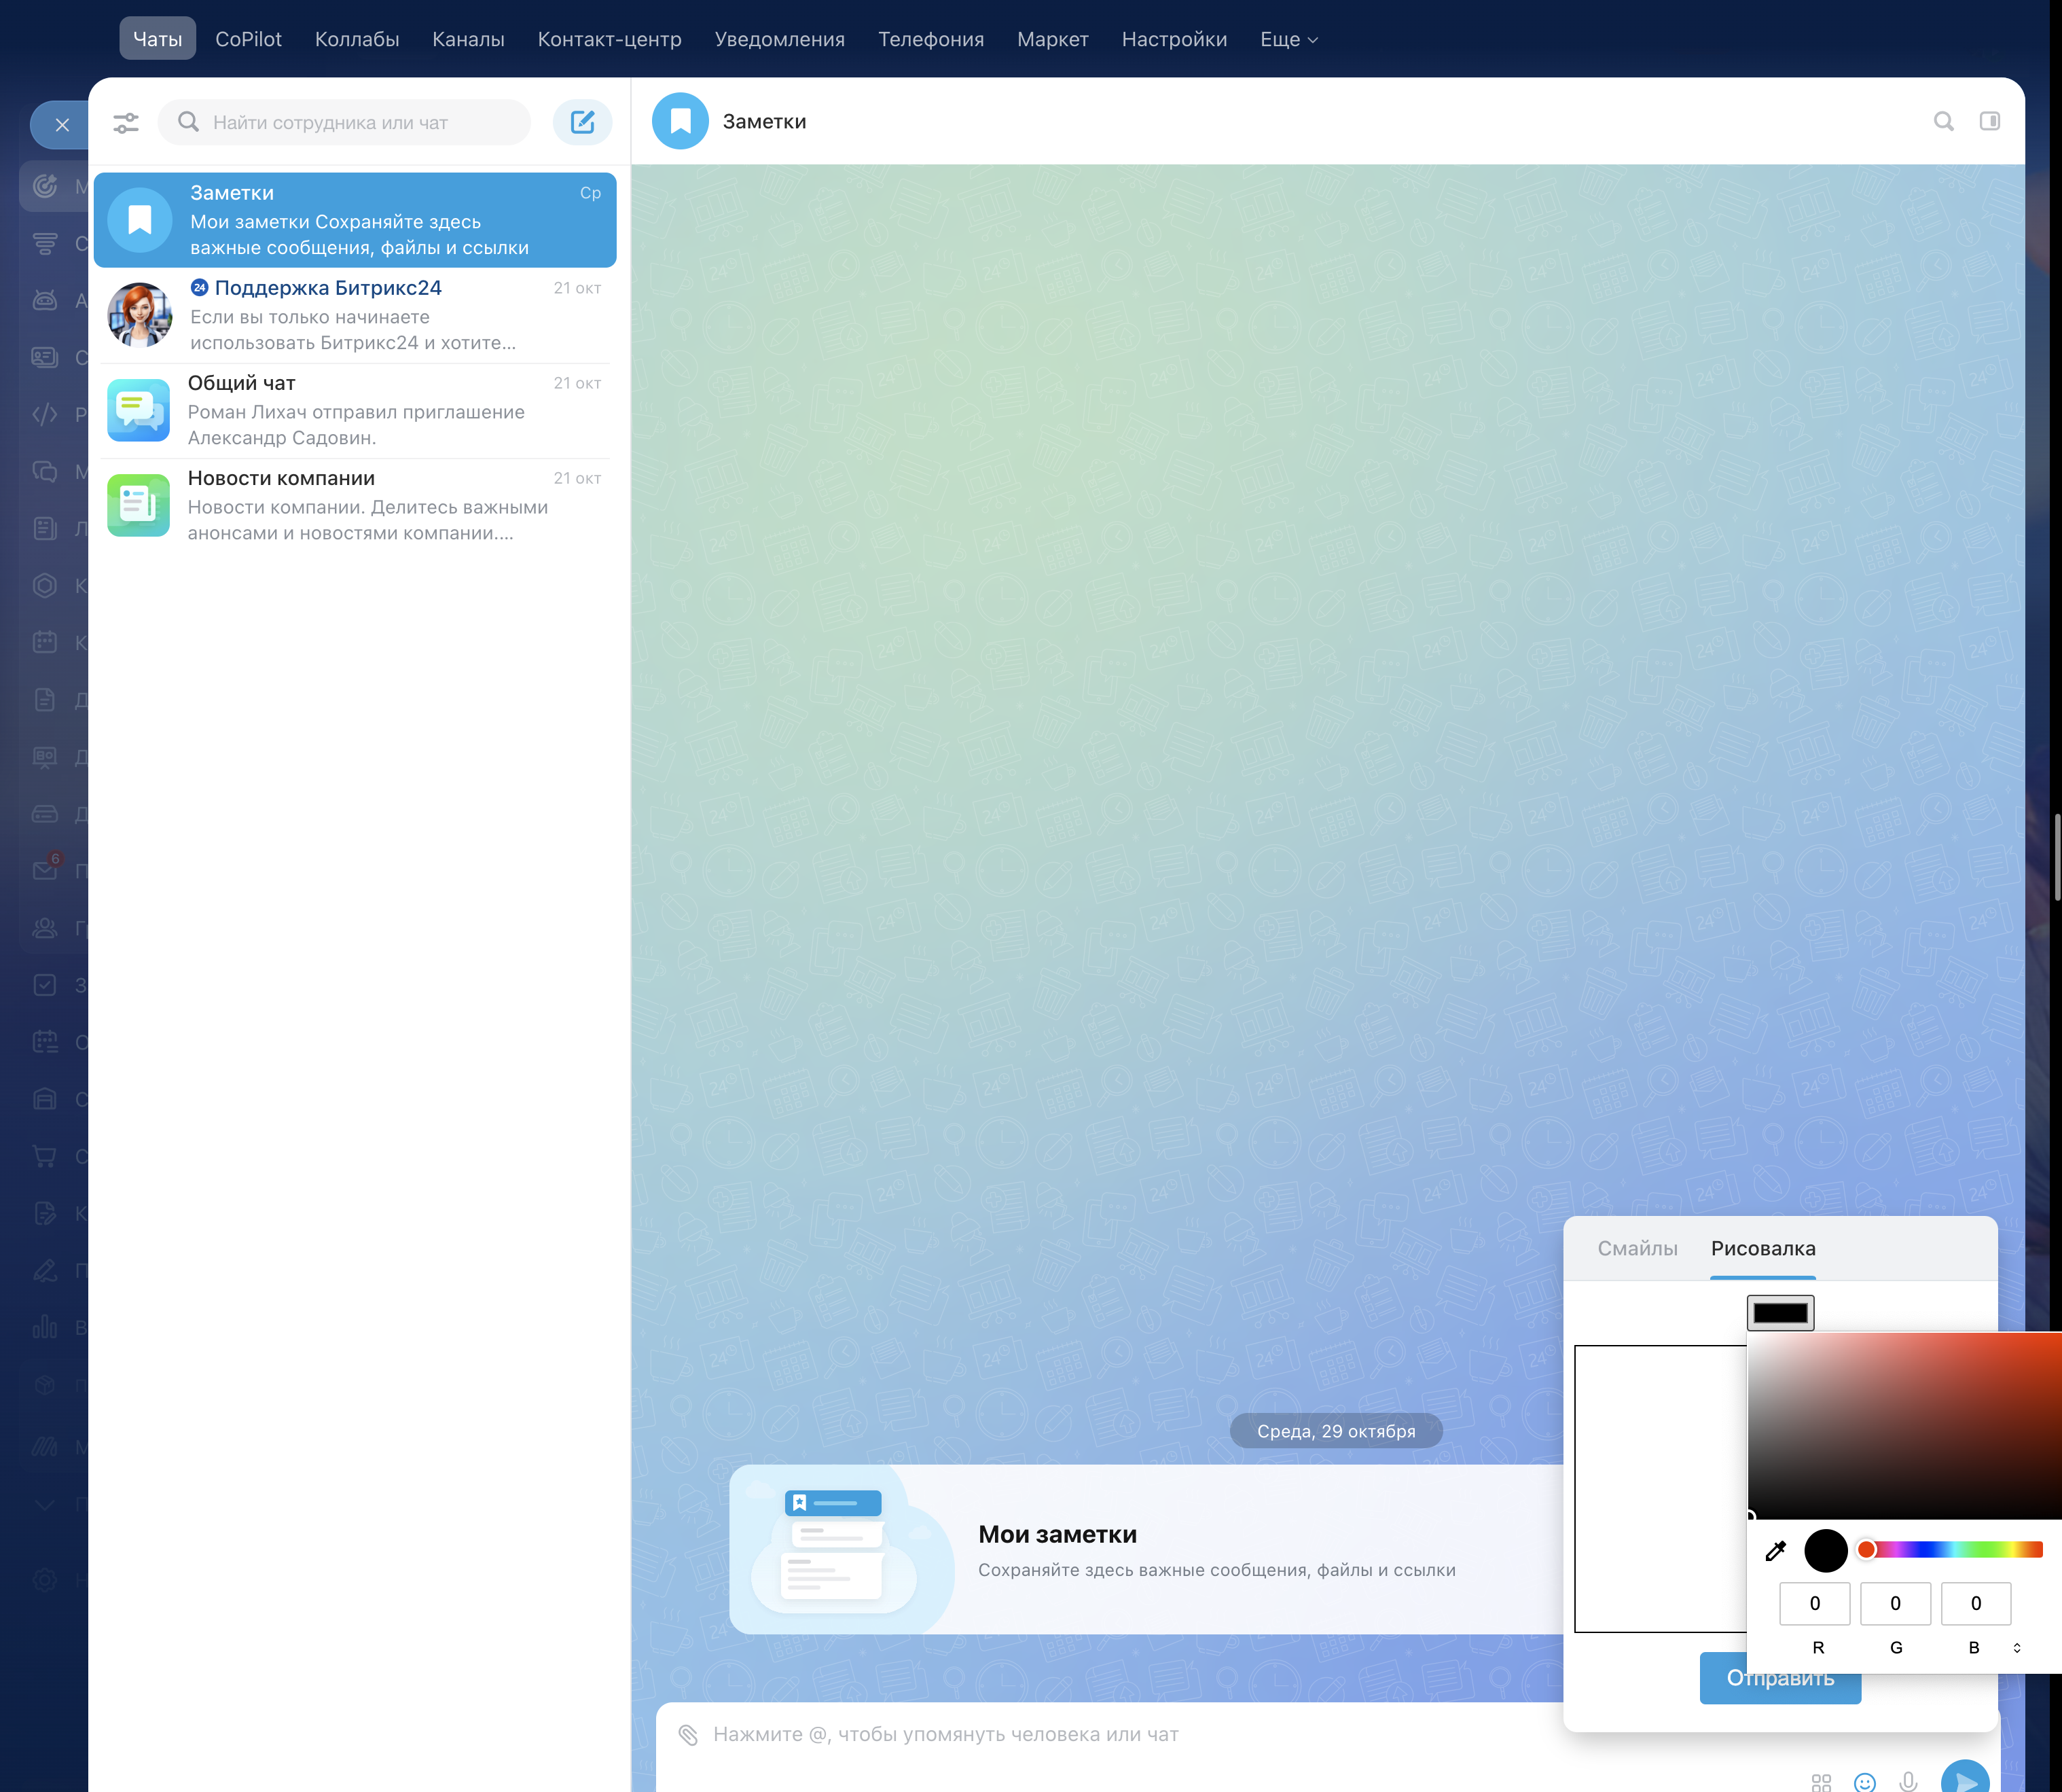Click the microphone voice message icon
This screenshot has width=2062, height=1792.
click(1908, 1781)
